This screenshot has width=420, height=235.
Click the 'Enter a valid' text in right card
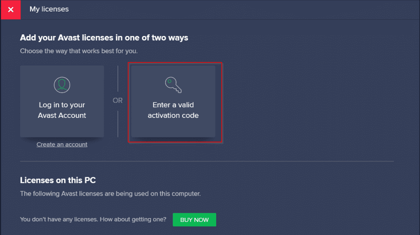(173, 105)
